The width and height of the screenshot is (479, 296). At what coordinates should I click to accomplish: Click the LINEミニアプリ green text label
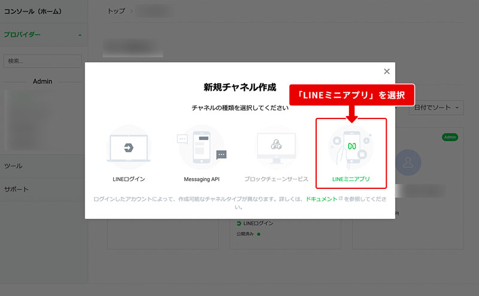click(x=351, y=179)
